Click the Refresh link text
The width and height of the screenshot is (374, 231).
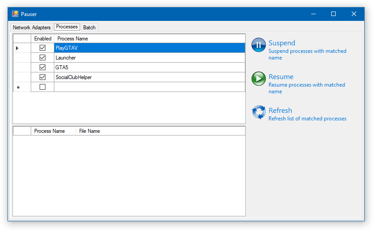point(280,110)
